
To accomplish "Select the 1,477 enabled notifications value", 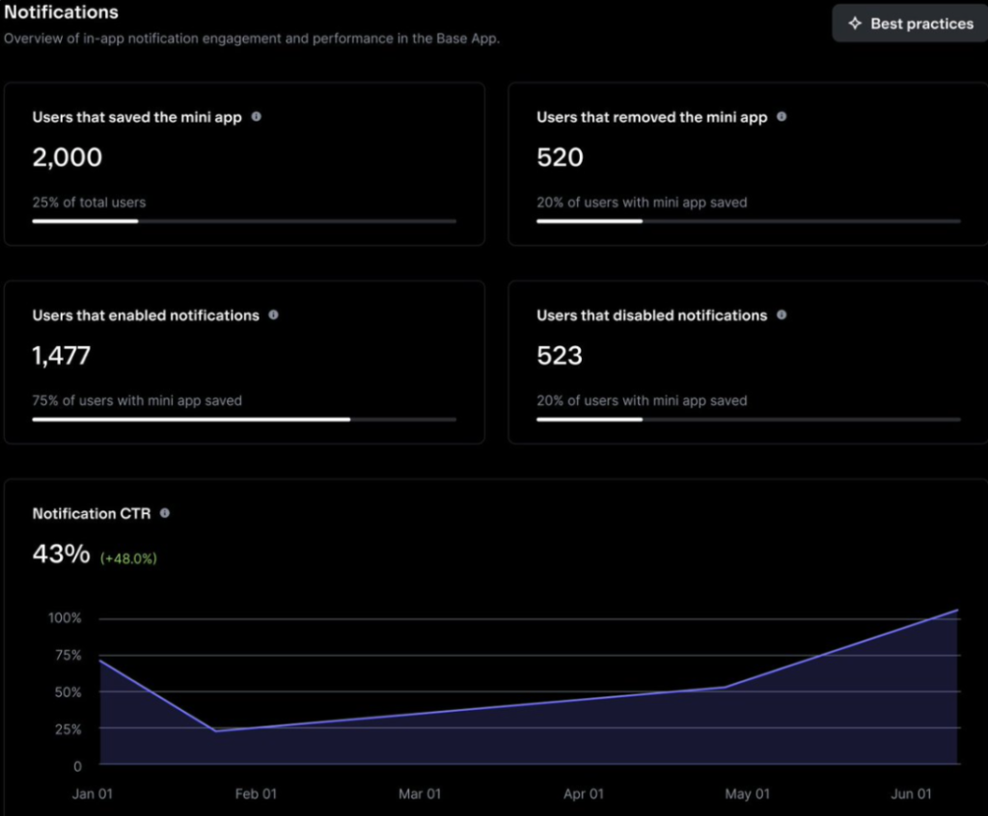I will coord(62,356).
